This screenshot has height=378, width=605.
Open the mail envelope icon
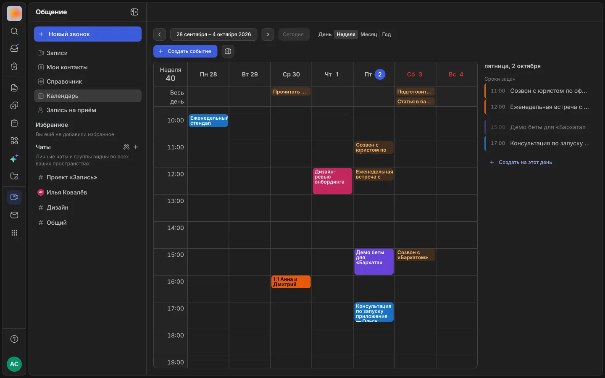[14, 215]
